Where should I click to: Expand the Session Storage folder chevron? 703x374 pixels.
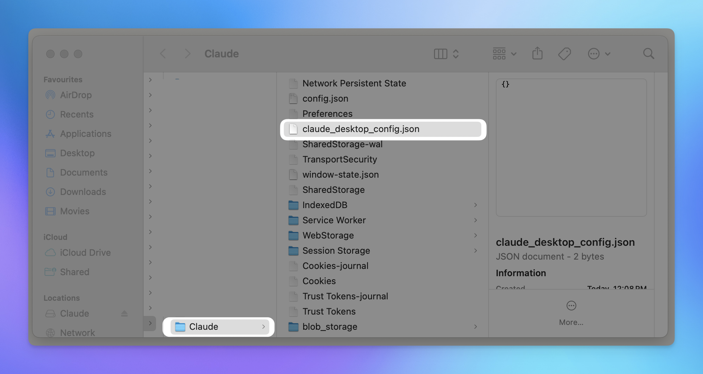(x=475, y=251)
